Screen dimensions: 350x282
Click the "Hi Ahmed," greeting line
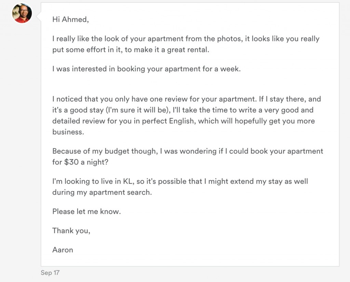click(70, 19)
